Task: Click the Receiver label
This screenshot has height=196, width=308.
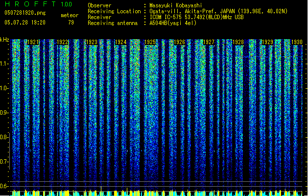Action: 99,17
